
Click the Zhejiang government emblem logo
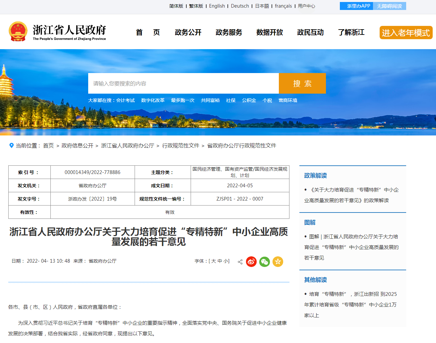point(18,32)
